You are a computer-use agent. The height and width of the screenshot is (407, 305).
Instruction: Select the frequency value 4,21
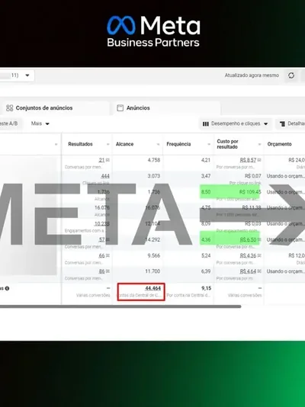click(206, 160)
